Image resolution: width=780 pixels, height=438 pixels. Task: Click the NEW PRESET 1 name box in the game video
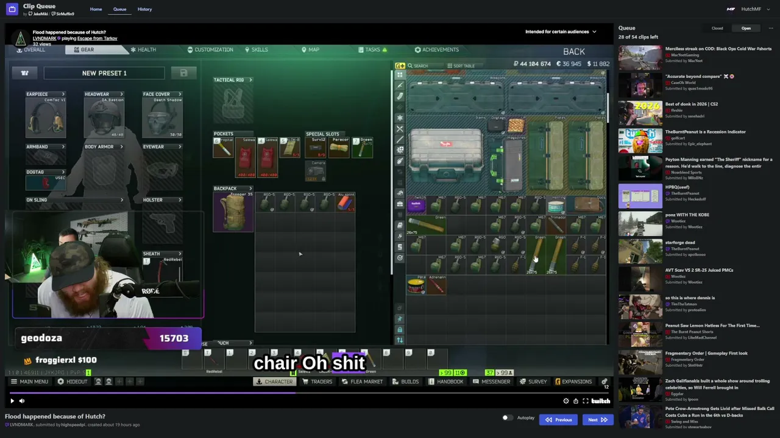(104, 73)
